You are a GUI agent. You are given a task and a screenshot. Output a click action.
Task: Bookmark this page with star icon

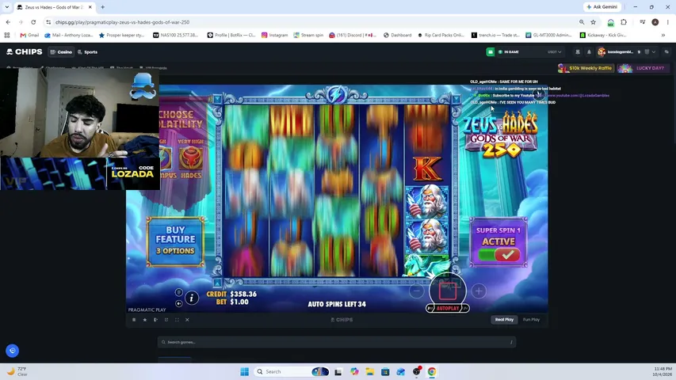[594, 22]
